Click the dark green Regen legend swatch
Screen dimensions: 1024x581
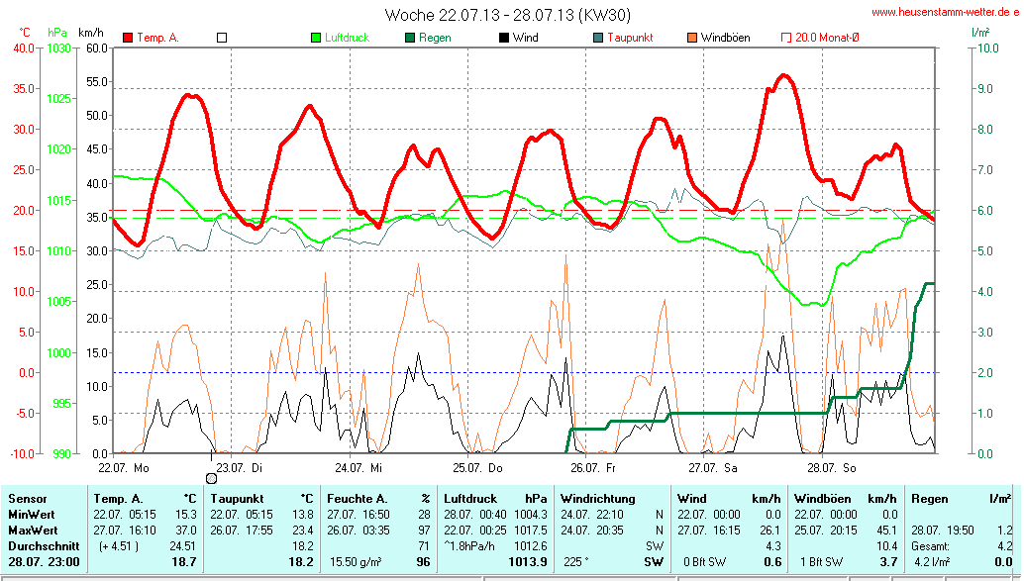point(410,38)
